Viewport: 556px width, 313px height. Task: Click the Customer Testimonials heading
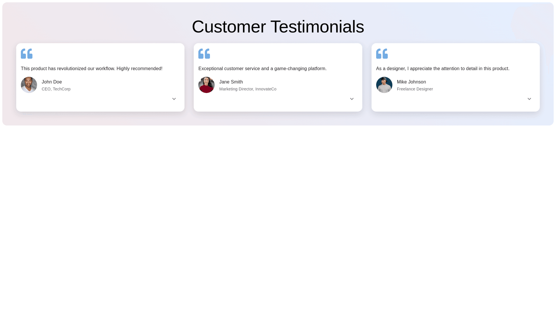(278, 27)
